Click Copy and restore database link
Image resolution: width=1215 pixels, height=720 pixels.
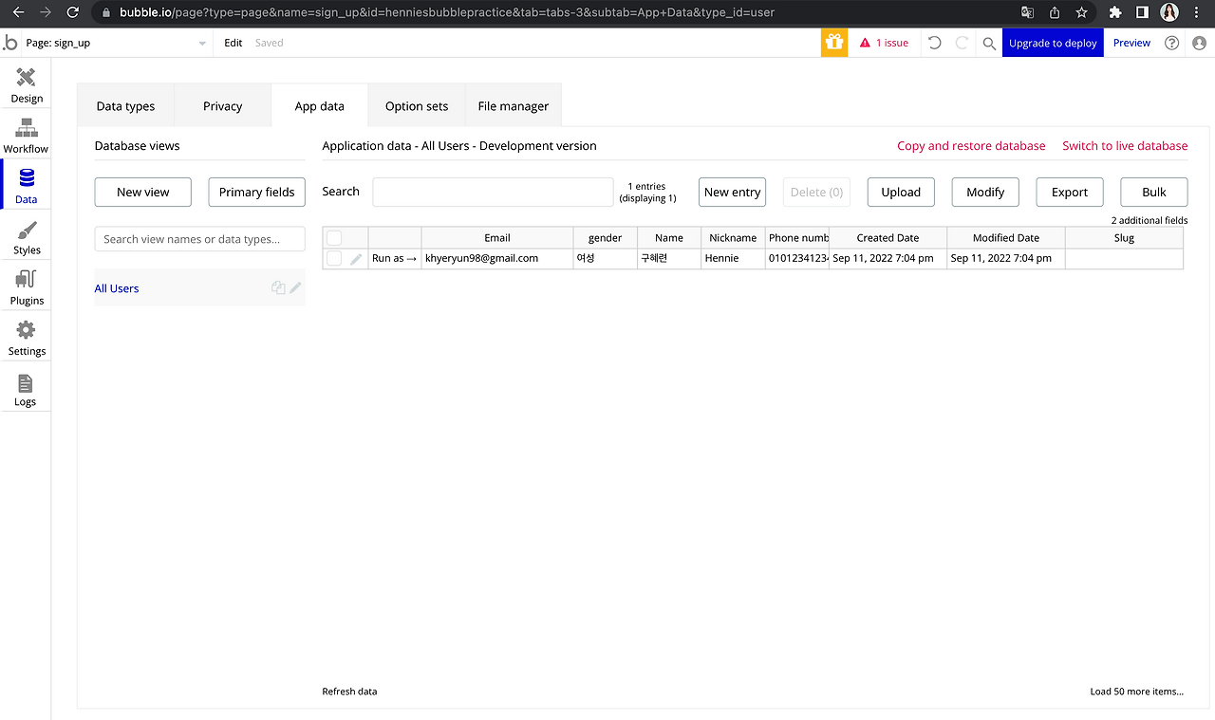(971, 146)
